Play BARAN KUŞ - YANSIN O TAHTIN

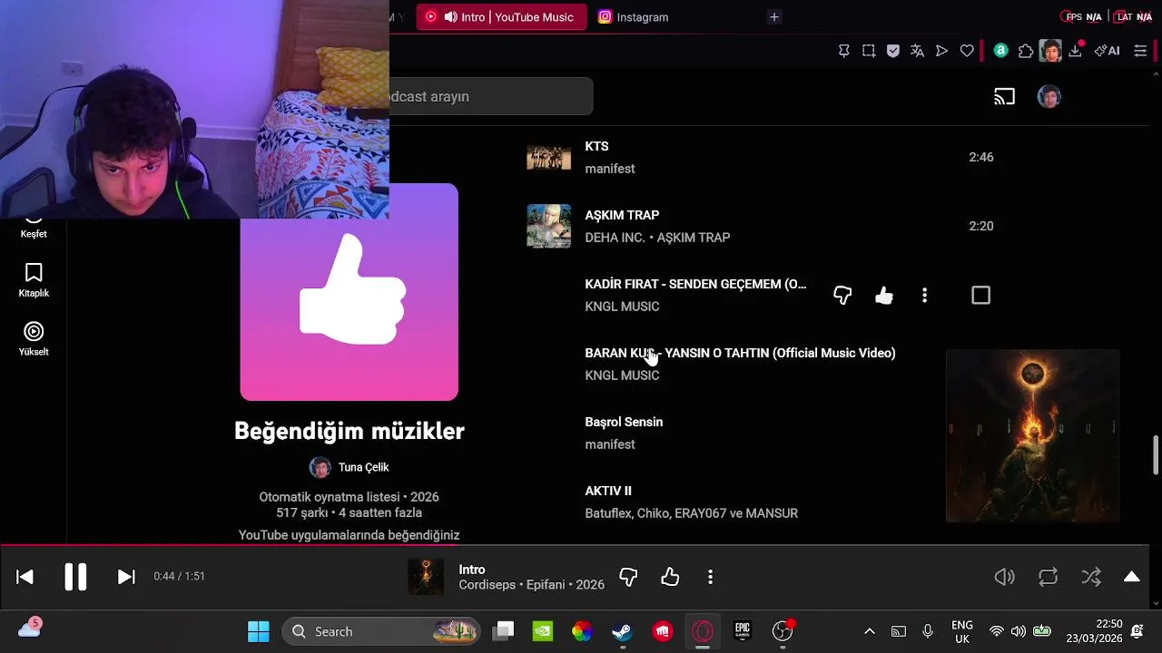(x=740, y=353)
